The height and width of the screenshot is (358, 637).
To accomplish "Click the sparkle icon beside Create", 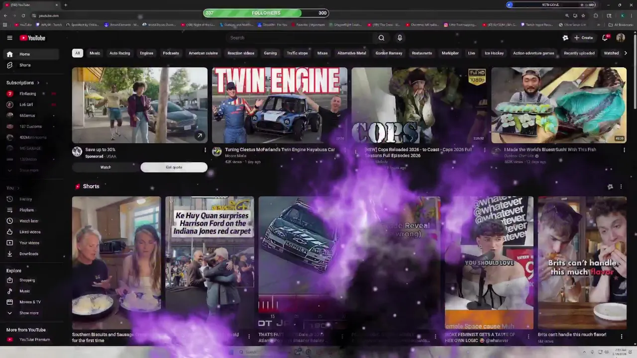I will tap(565, 38).
